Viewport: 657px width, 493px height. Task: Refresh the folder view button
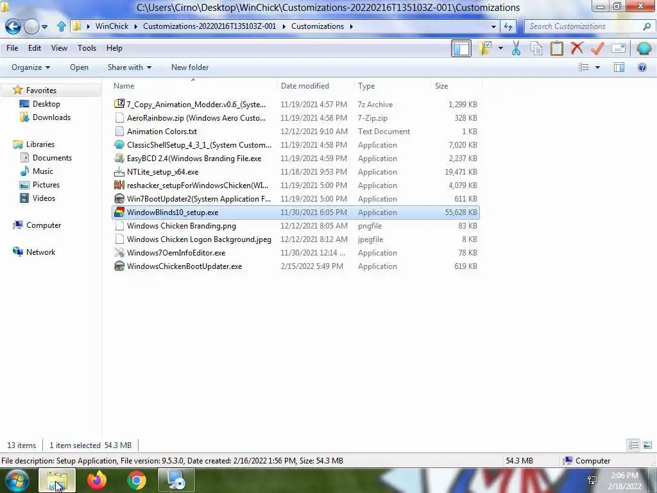(x=508, y=26)
